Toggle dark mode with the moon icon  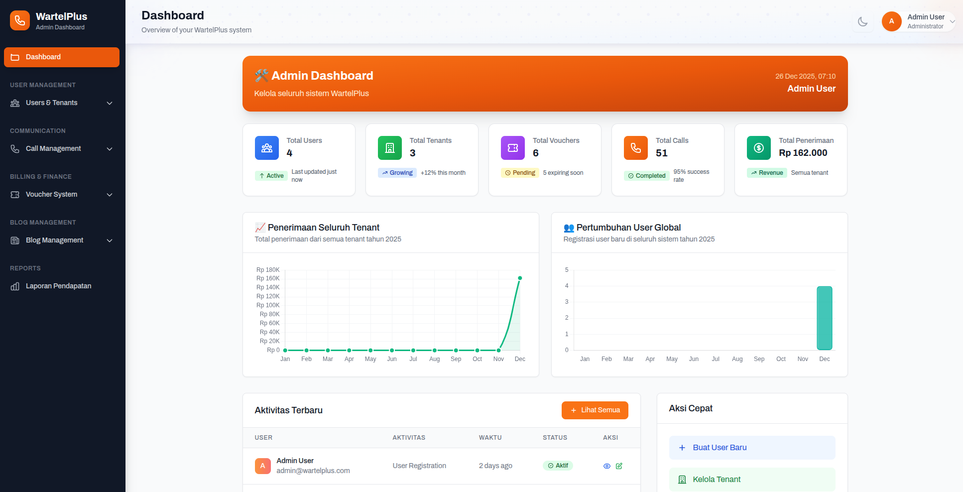tap(863, 21)
